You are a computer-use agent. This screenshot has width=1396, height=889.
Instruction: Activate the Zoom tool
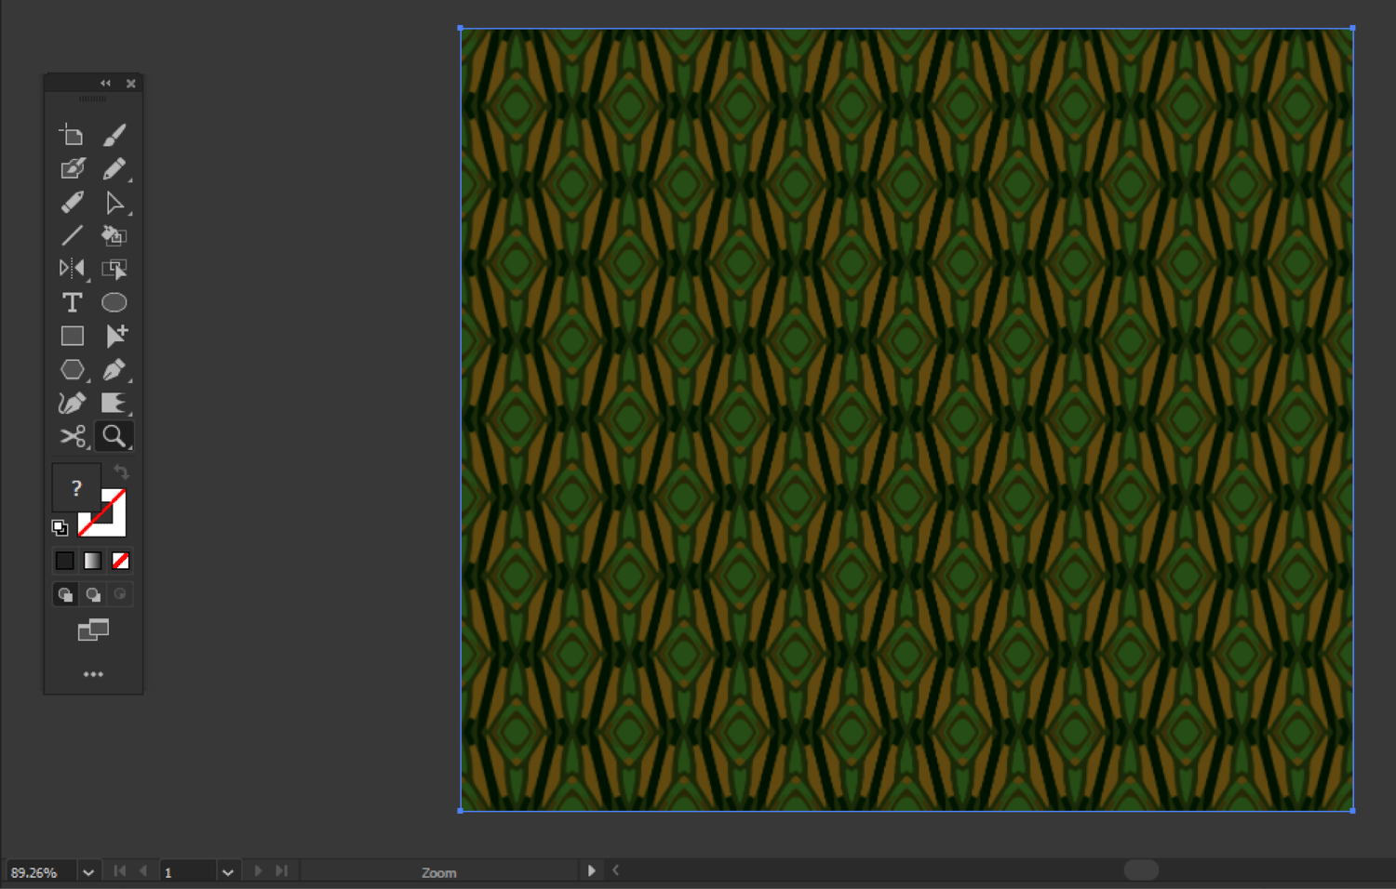click(114, 435)
